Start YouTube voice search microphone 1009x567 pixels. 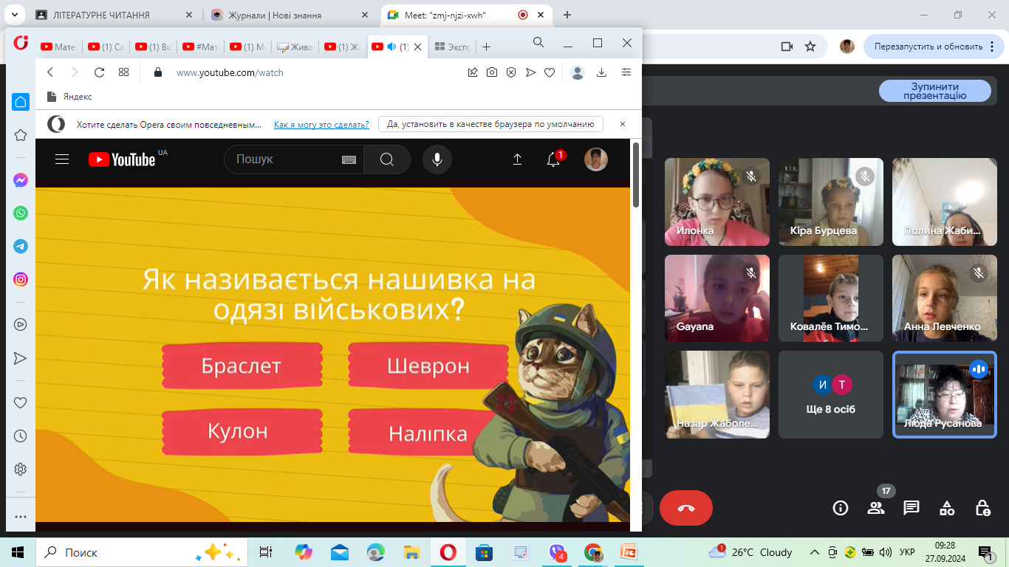[x=437, y=159]
